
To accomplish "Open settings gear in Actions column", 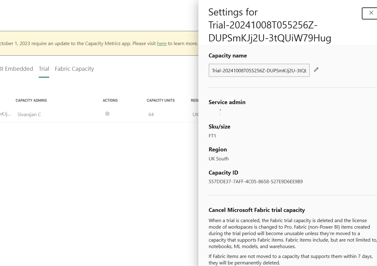I will [x=107, y=114].
